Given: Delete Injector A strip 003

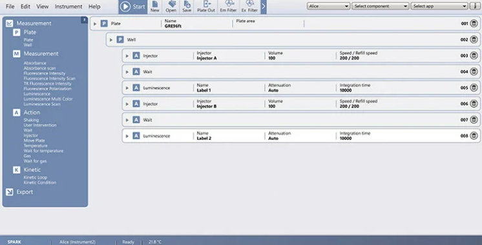Looking at the screenshot, I should click(x=474, y=55).
